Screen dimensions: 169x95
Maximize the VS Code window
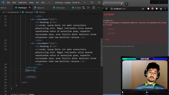point(92,2)
